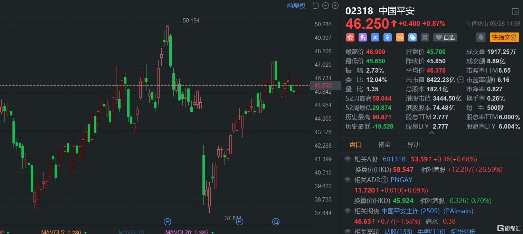
Task: Open the 前复权 adjustment dropdown
Action: coord(296,6)
